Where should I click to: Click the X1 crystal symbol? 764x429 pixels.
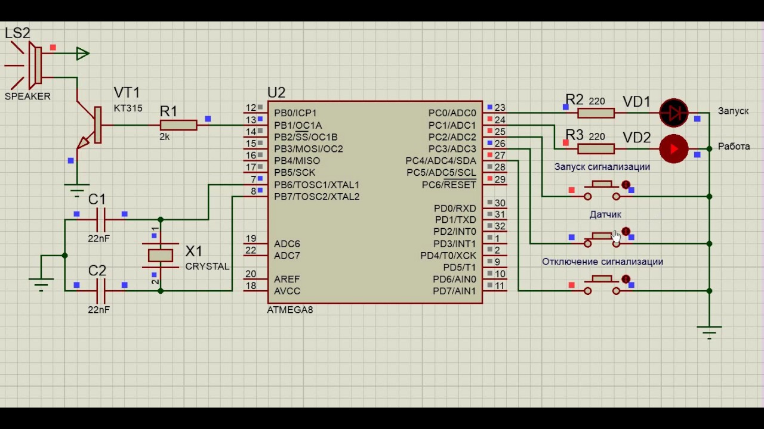point(161,256)
